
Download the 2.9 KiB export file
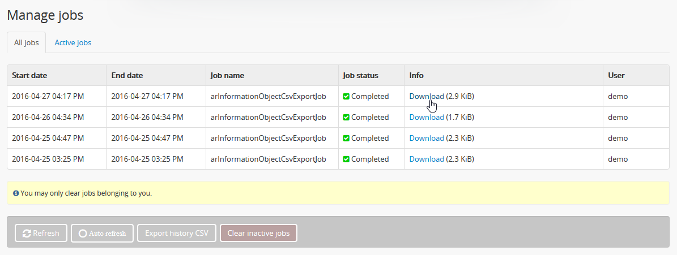tap(426, 97)
